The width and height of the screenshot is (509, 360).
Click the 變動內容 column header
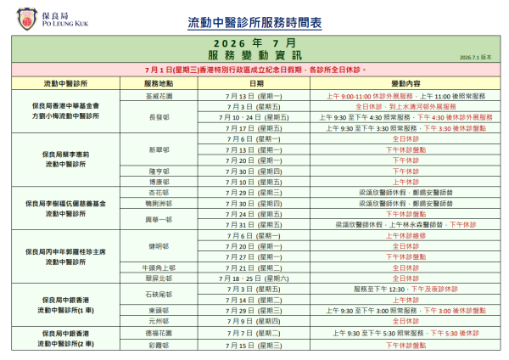(406, 83)
